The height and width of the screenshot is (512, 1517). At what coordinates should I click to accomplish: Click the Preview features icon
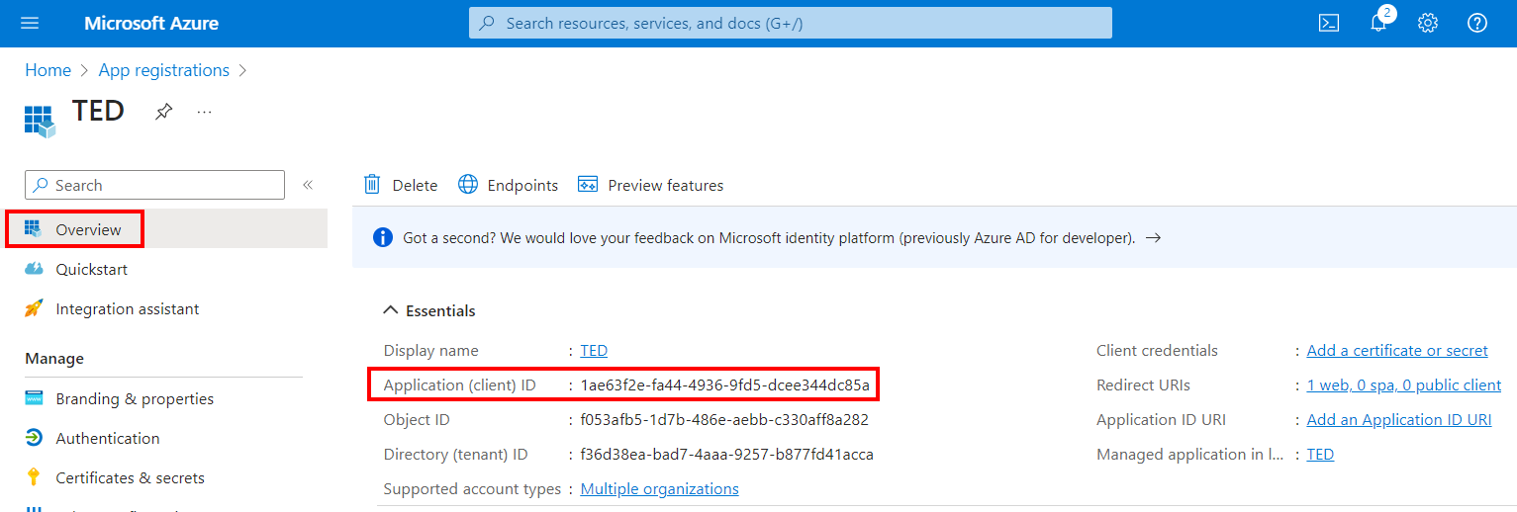pos(588,185)
